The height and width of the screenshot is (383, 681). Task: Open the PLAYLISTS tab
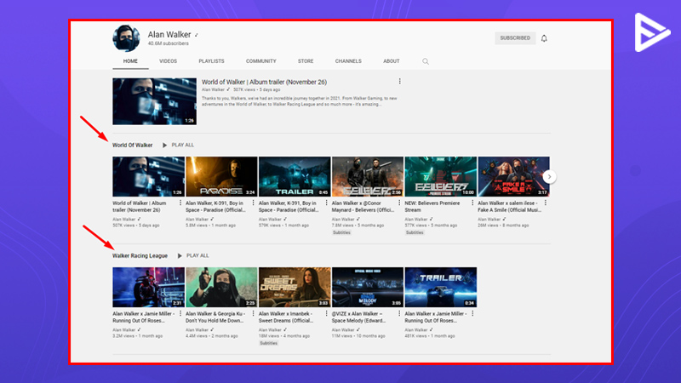211,61
